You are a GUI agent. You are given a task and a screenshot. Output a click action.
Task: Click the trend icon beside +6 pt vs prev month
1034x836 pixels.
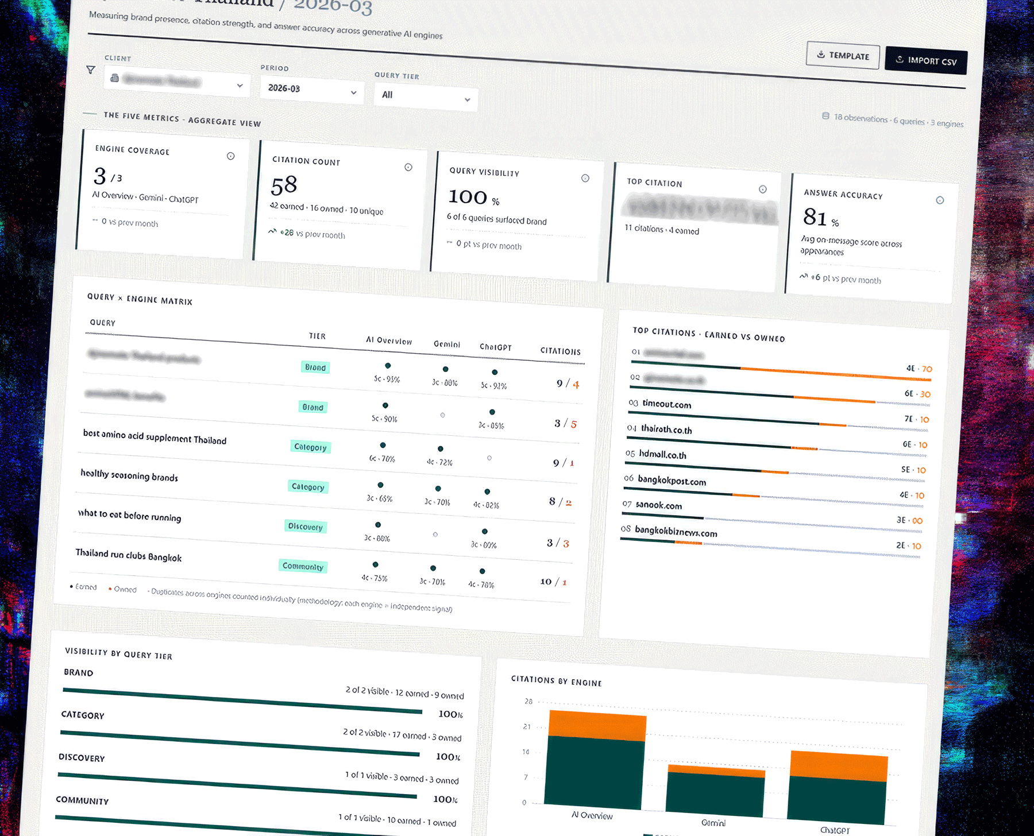804,276
